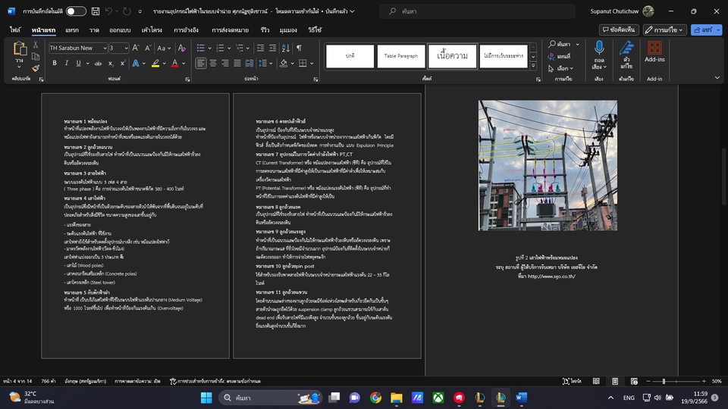This screenshot has height=409, width=728.
Task: Click the Windows Start button in taskbar
Action: (x=206, y=398)
